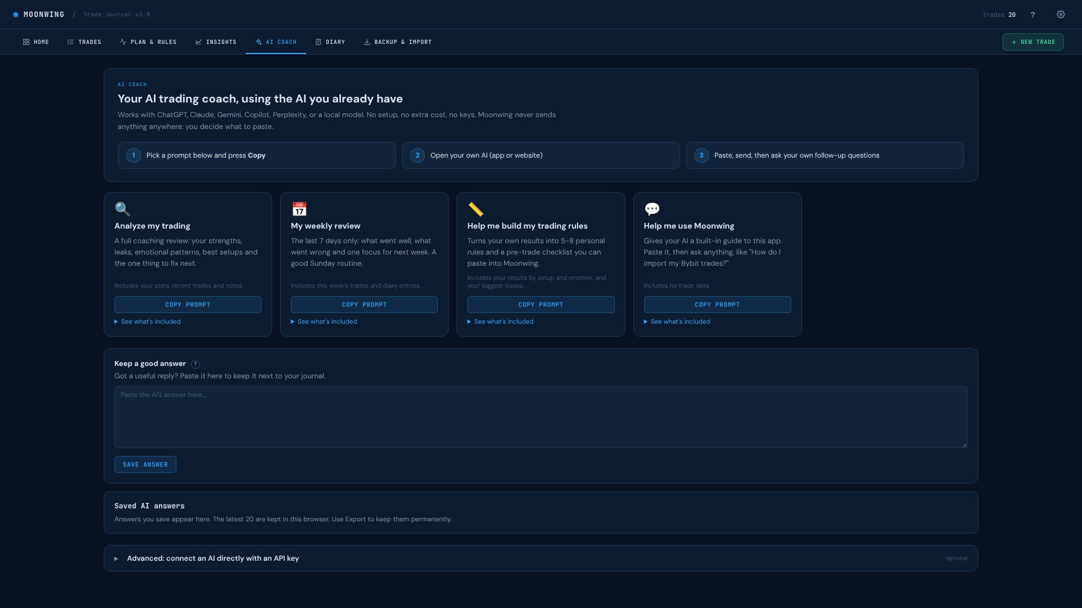
Task: Switch to Plan & Rules tab
Action: (148, 42)
